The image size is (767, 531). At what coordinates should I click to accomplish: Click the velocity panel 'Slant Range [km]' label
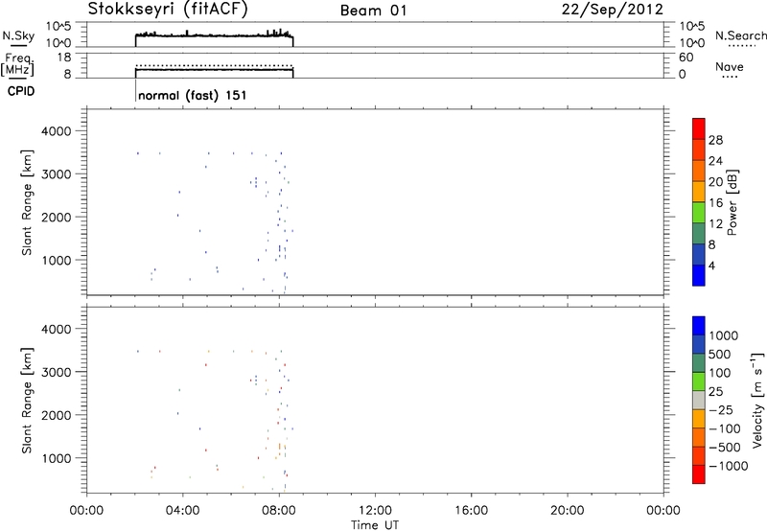pyautogui.click(x=27, y=401)
